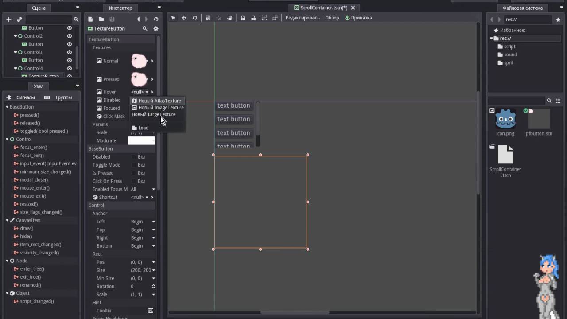Toggle visibility of Control4 node
Screen dimensions: 567x319
[x=69, y=68]
